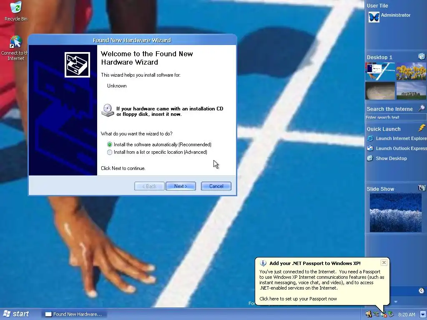Screen dimensions: 427x320
Task: Click the Slide Show frosty trees image
Action: point(395,212)
